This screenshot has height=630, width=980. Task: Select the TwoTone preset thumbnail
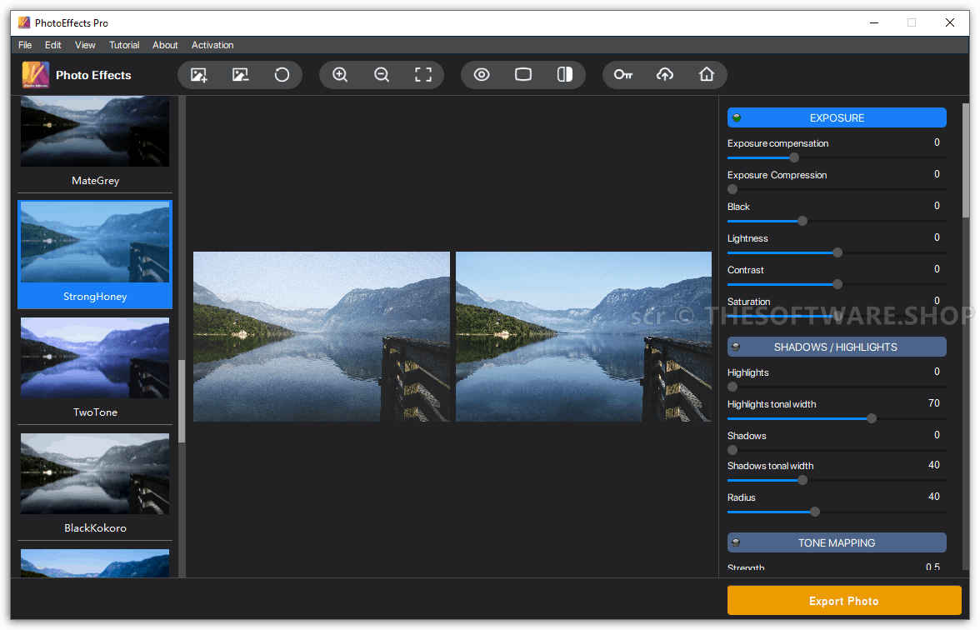click(x=95, y=358)
